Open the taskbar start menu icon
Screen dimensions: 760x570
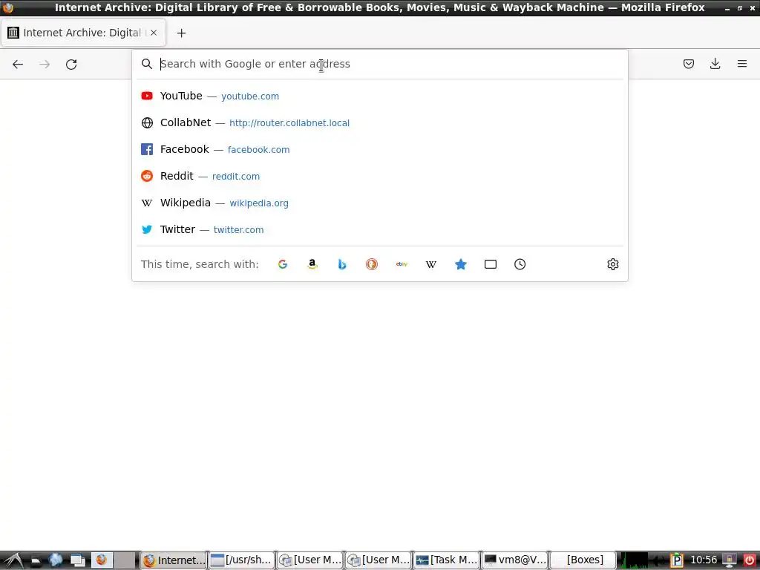pyautogui.click(x=12, y=560)
